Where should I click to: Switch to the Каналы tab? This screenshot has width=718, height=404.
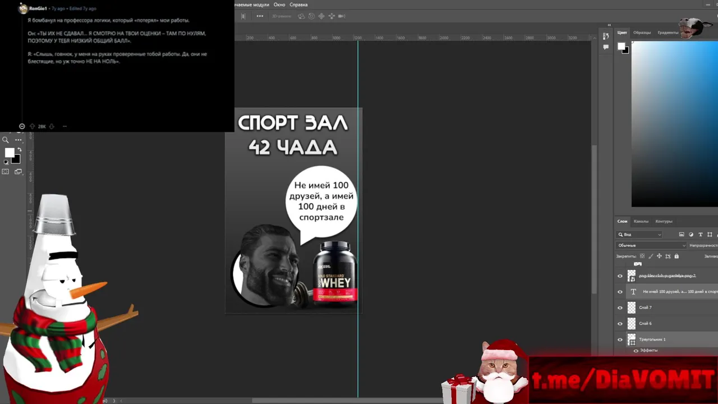pyautogui.click(x=641, y=221)
